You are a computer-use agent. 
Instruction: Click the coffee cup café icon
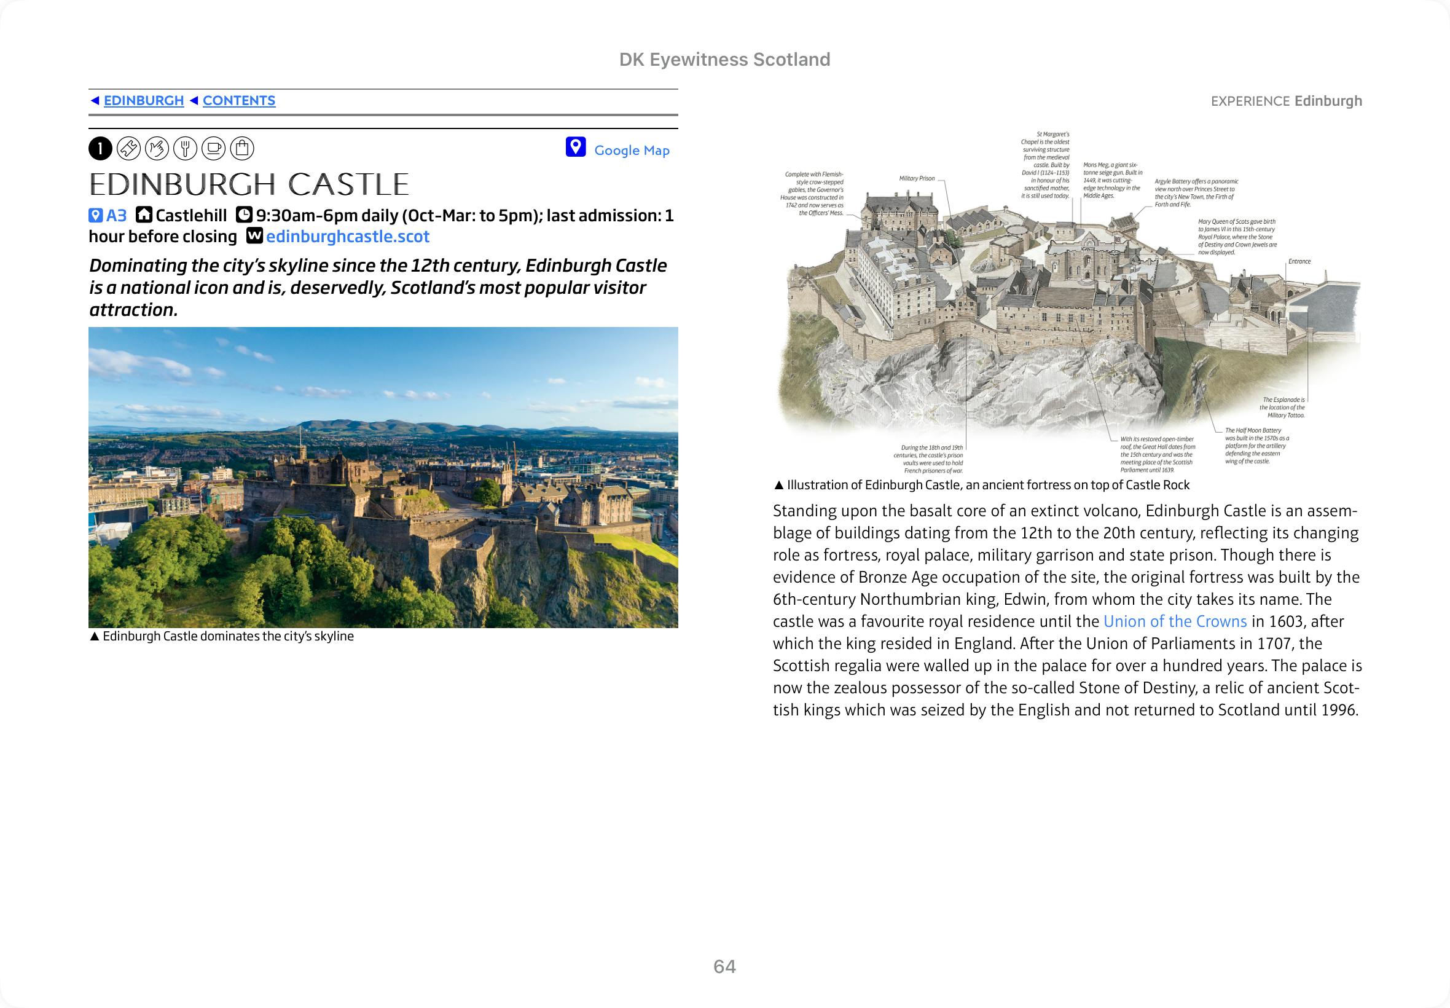coord(213,149)
